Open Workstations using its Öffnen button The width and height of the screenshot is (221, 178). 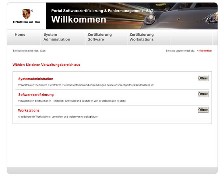(x=203, y=110)
